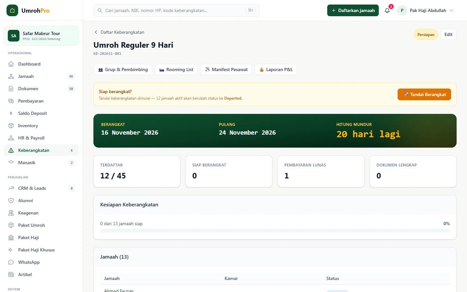
Task: Open the notifications bell
Action: coord(387,10)
